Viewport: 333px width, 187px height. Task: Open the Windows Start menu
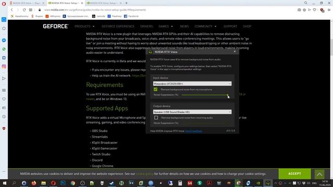click(4, 183)
